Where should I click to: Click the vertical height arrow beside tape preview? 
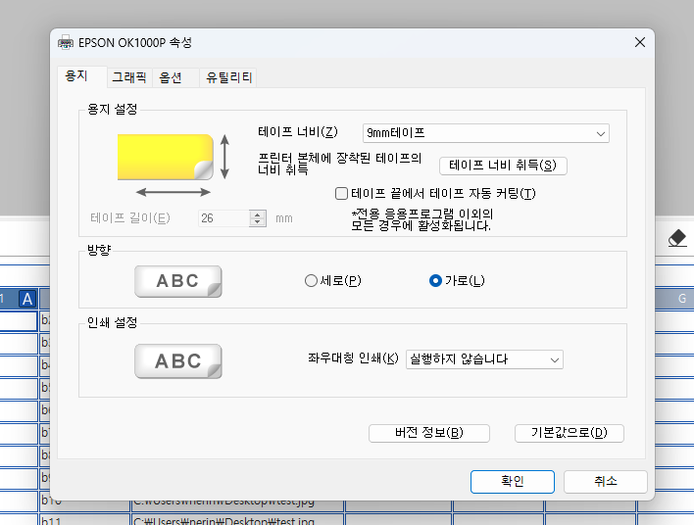pos(224,157)
